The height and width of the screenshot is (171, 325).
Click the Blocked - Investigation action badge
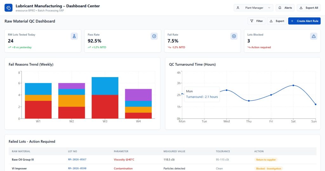(269, 168)
